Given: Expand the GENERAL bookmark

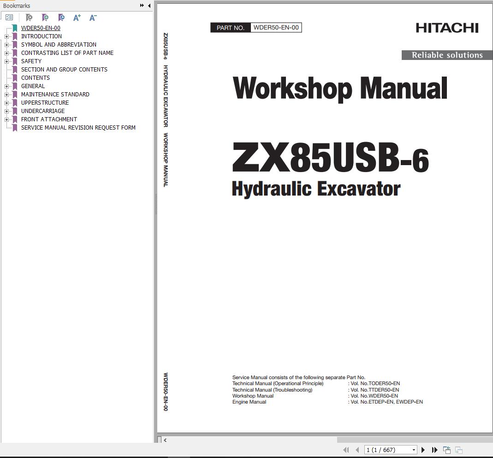Looking at the screenshot, I should click(x=6, y=86).
